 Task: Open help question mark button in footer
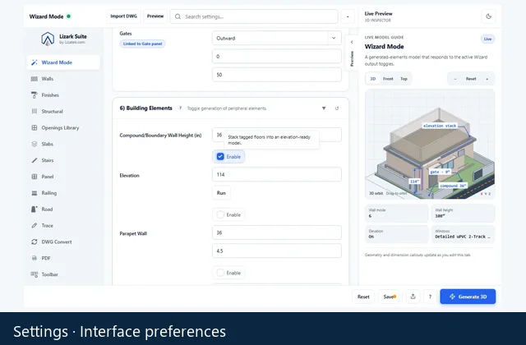point(430,297)
